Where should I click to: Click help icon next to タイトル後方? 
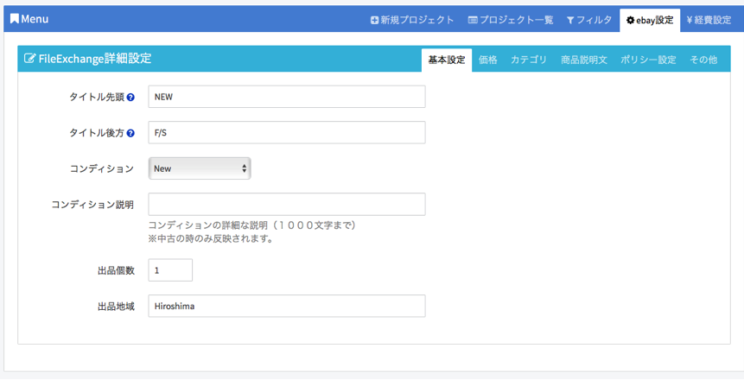point(130,134)
